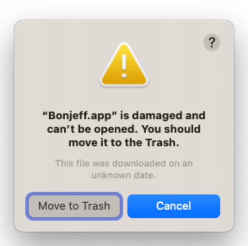
Task: Click the word "Trash" on the gray button
Action: 96,206
